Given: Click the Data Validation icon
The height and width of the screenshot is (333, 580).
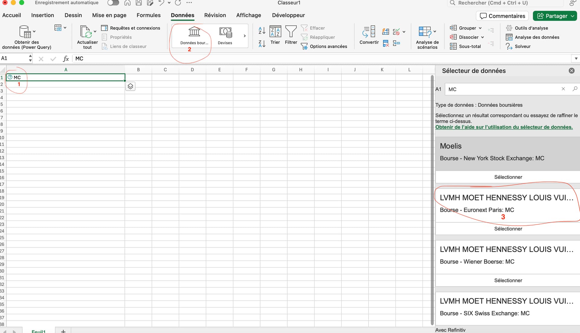Looking at the screenshot, I should [396, 31].
